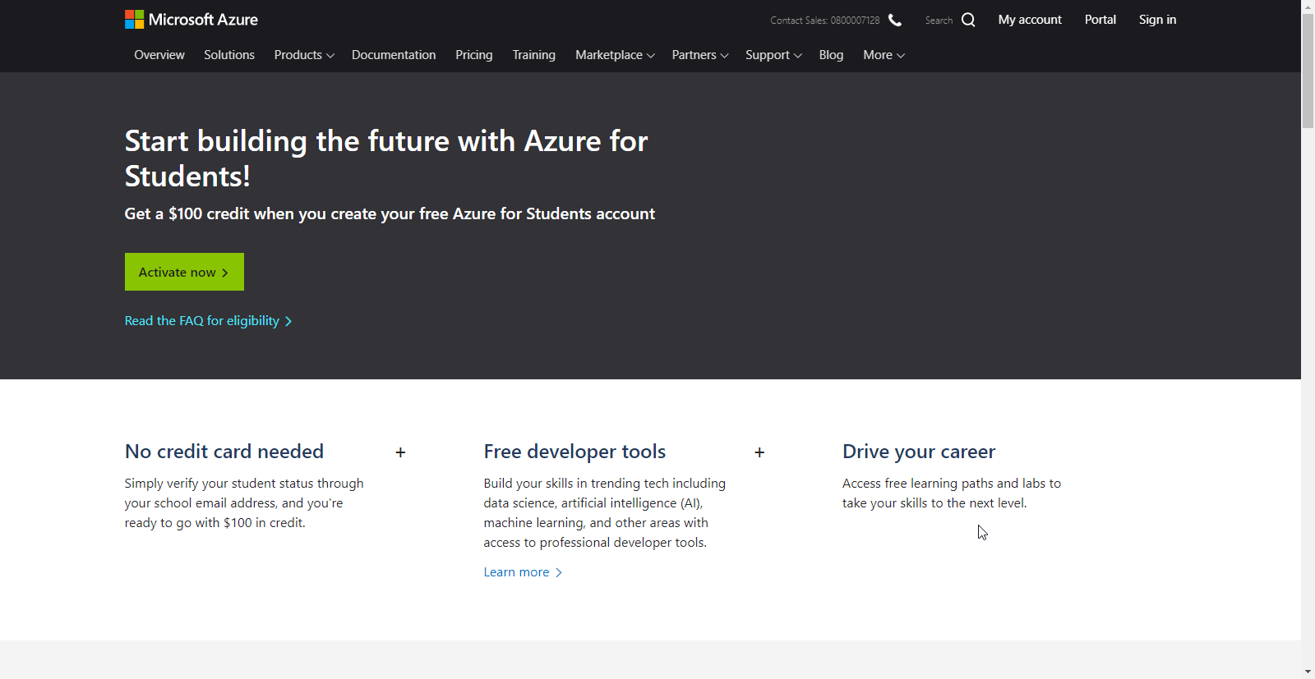Open the Partners dropdown menu
This screenshot has height=679, width=1315.
pos(700,55)
